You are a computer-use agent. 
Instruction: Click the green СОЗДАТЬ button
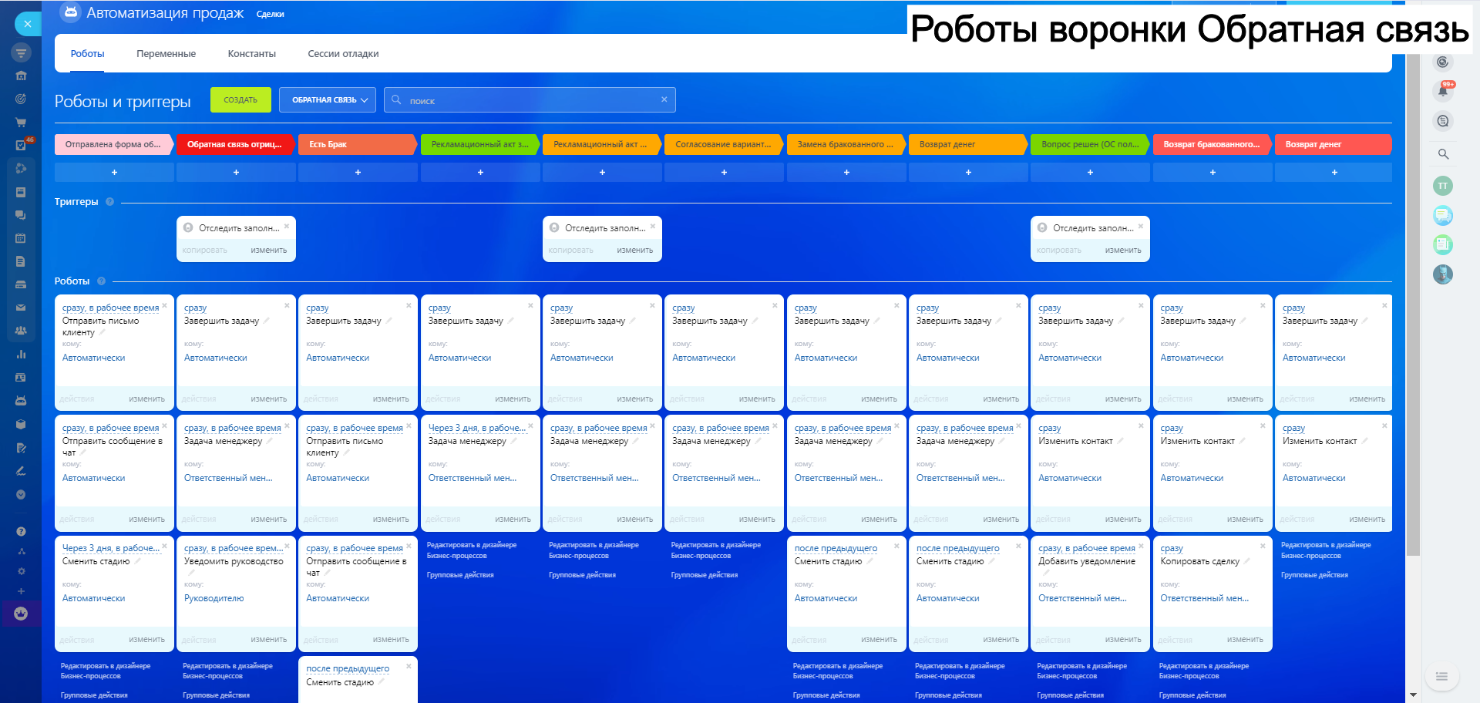240,100
